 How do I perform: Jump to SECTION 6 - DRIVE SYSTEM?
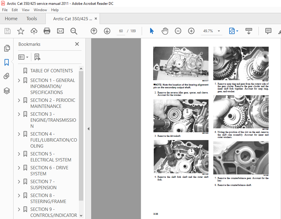(49, 171)
